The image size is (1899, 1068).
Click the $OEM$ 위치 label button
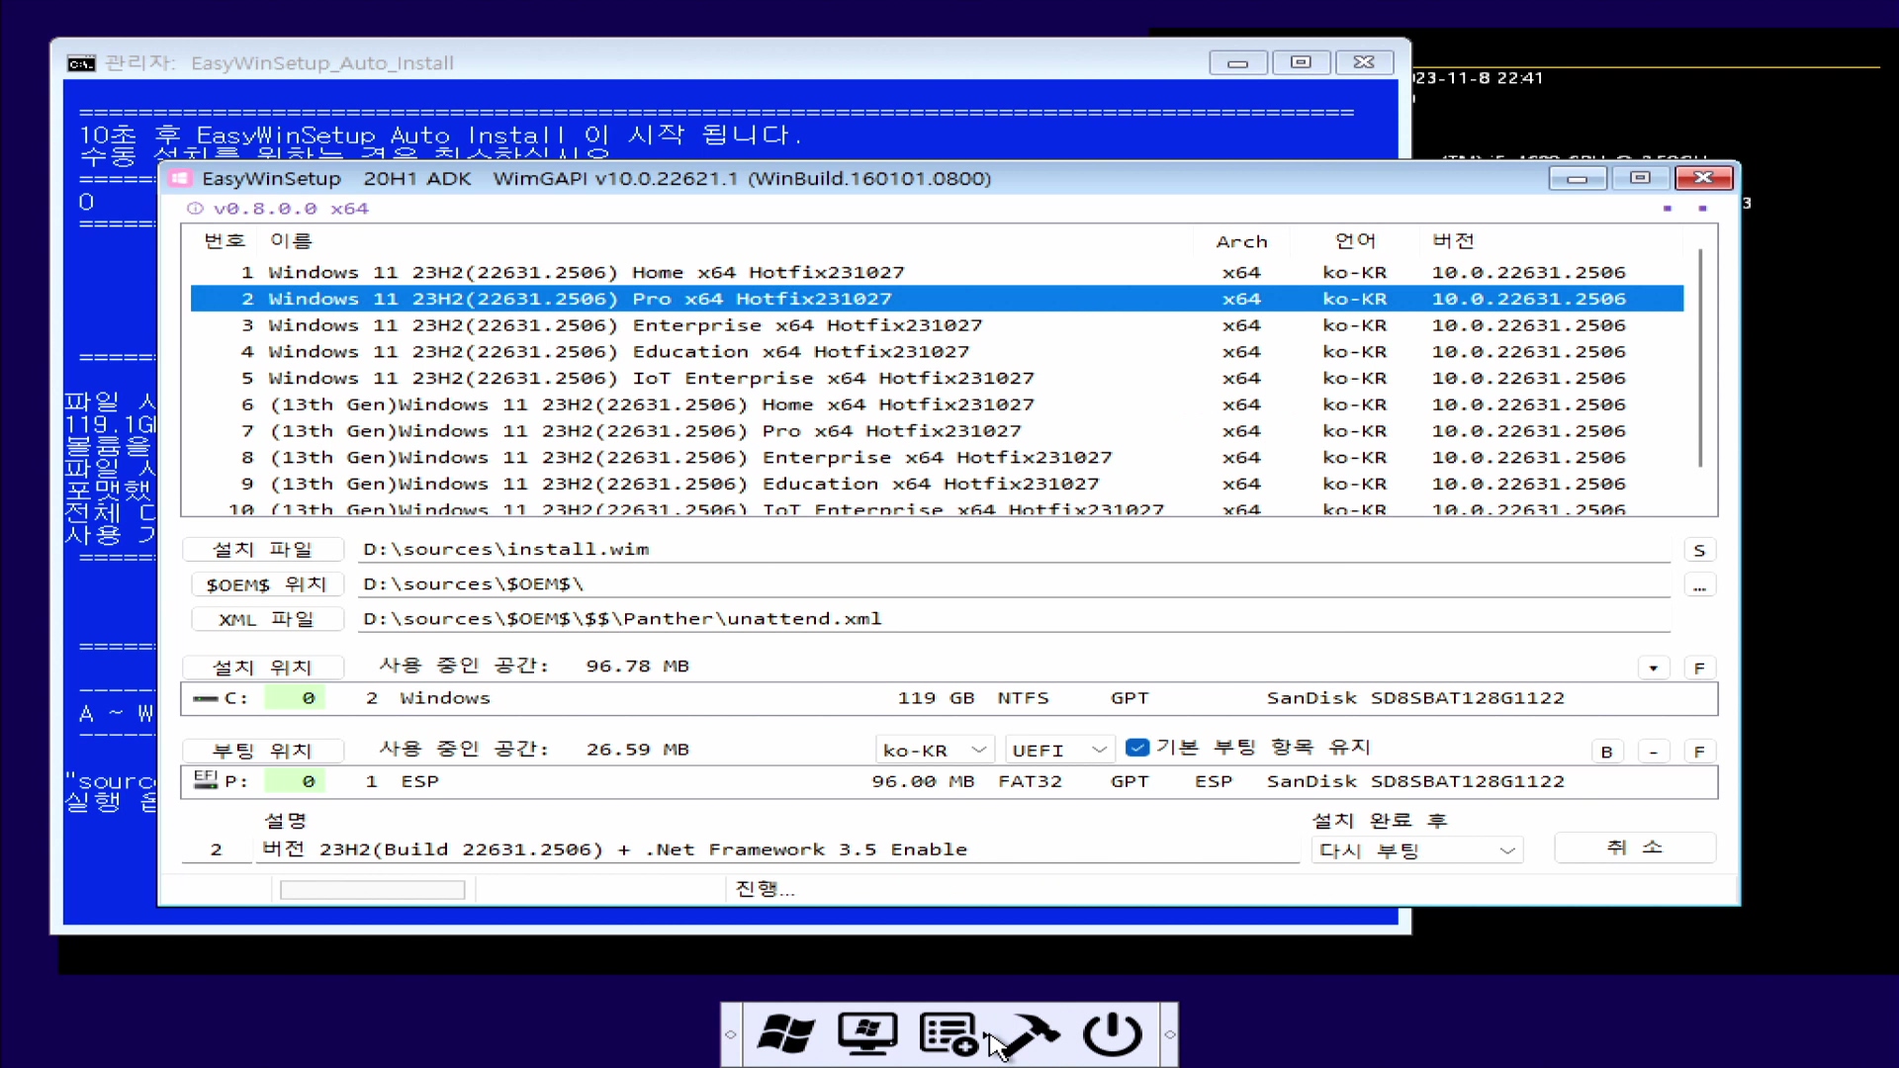266,584
